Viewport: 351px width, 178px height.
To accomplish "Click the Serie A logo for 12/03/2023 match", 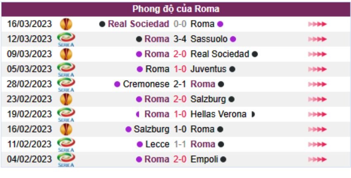I will click(66, 39).
